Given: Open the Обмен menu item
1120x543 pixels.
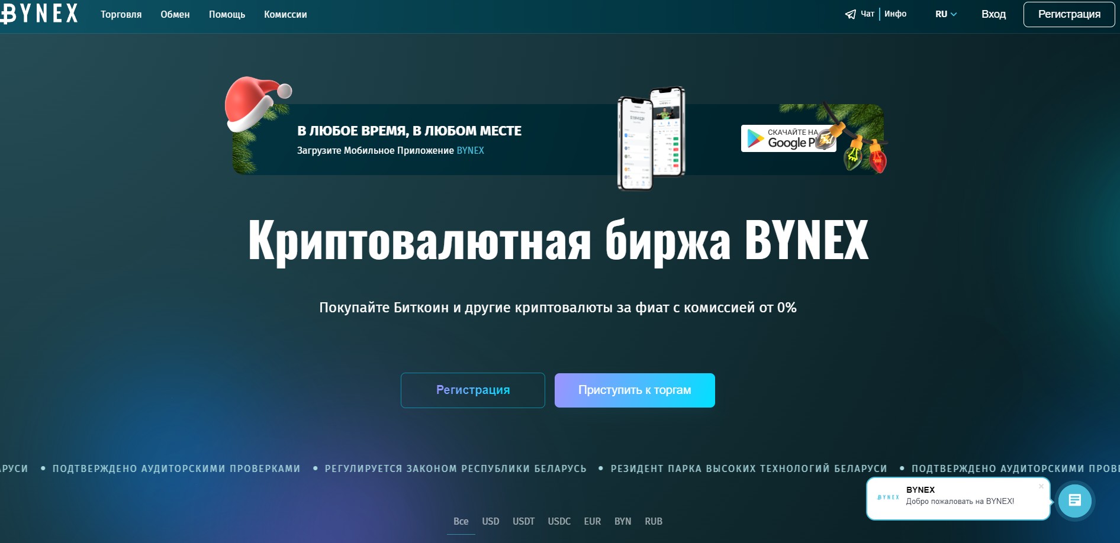Looking at the screenshot, I should click(175, 14).
